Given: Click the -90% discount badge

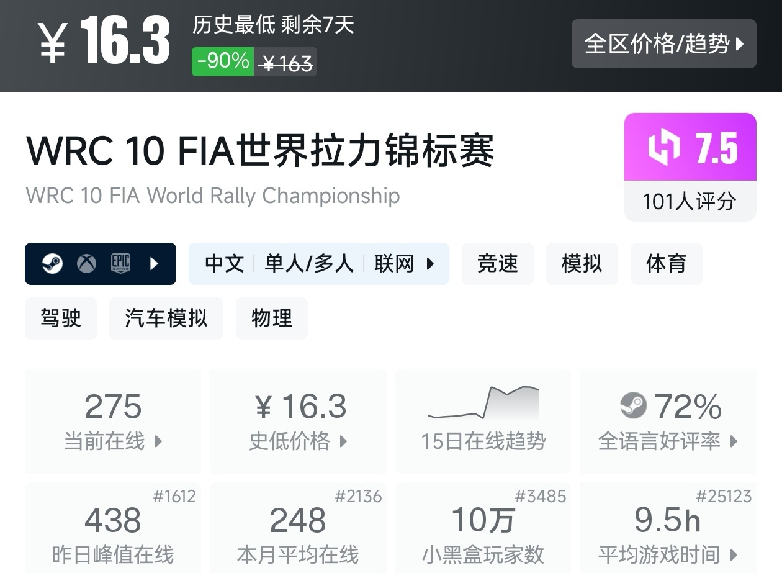Looking at the screenshot, I should point(223,61).
